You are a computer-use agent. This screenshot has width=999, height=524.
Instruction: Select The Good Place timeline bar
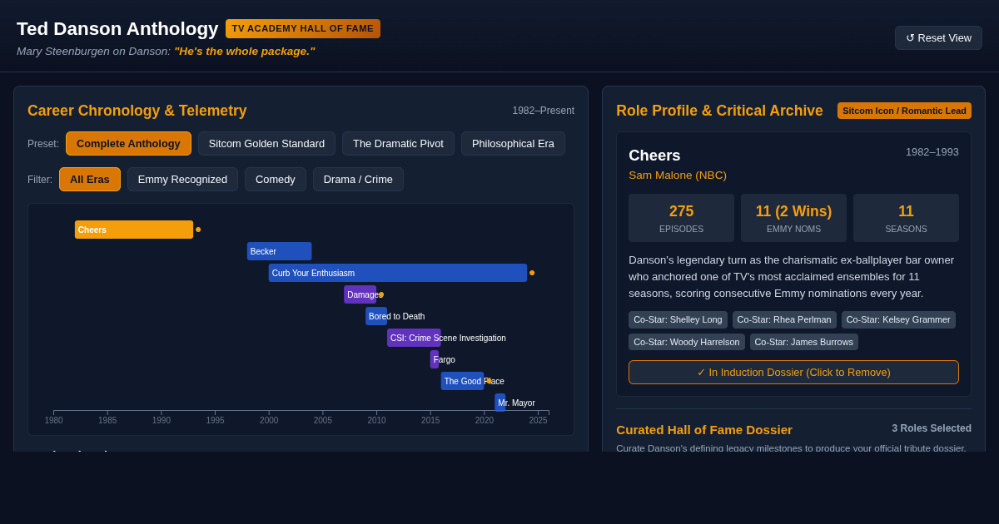coord(462,381)
